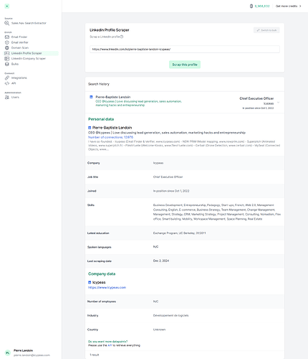Click the Email Verifier check icon
This screenshot has height=359, width=308.
pyautogui.click(x=7, y=42)
